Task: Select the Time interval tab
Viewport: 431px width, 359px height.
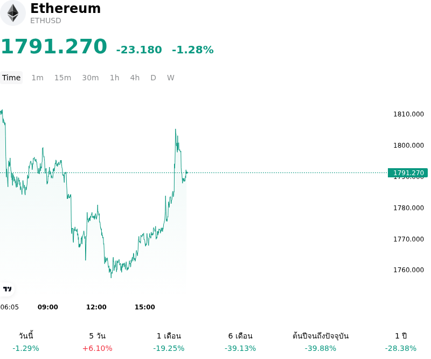Action: pyautogui.click(x=11, y=78)
